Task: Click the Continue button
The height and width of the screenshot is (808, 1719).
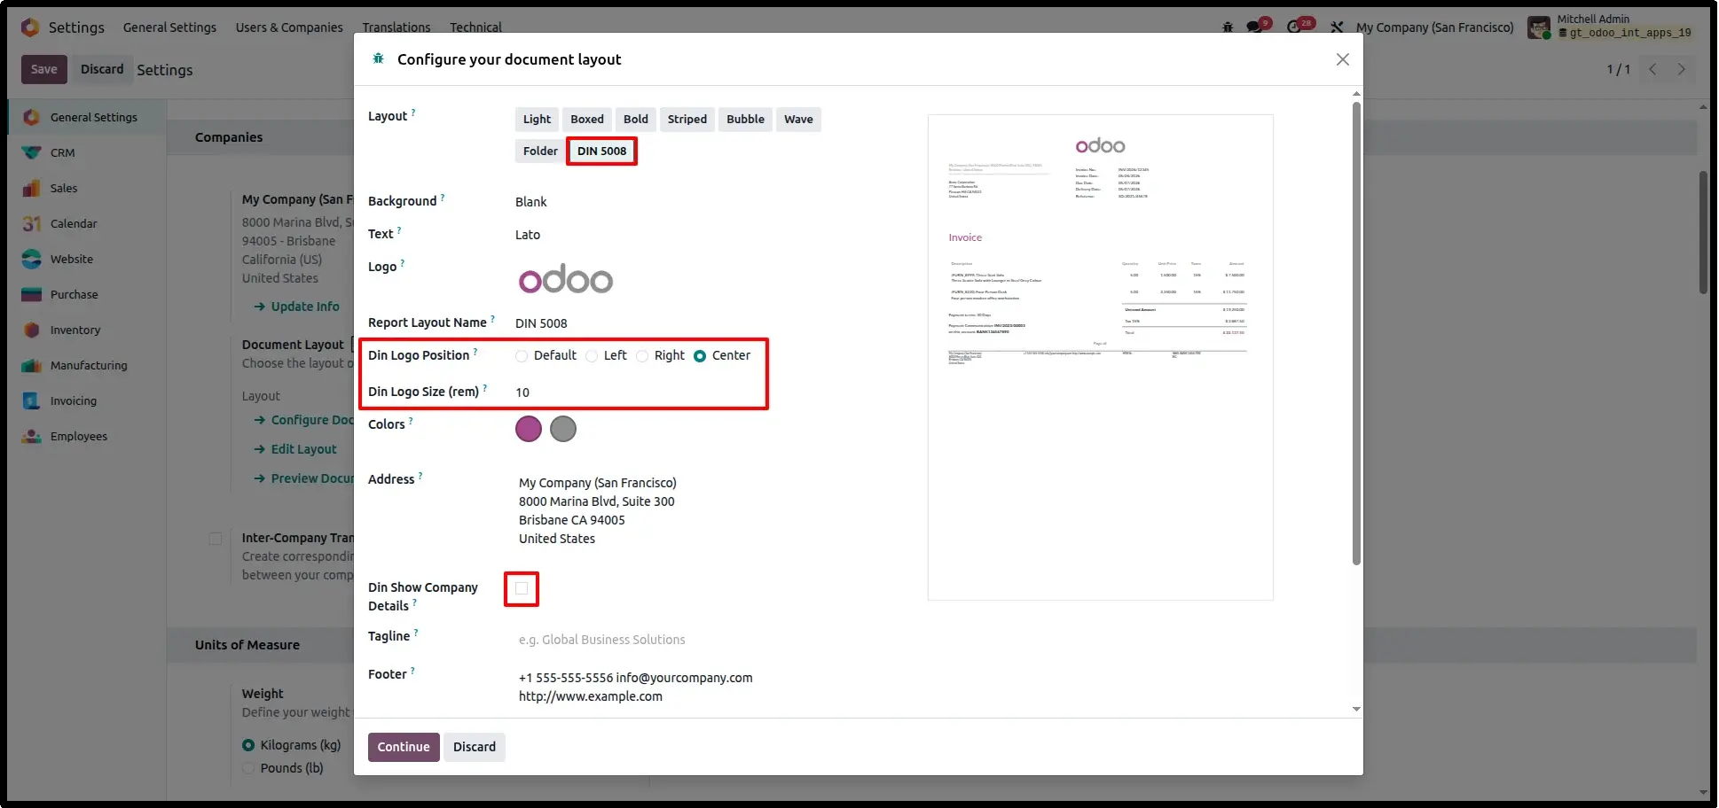Action: coord(404,747)
